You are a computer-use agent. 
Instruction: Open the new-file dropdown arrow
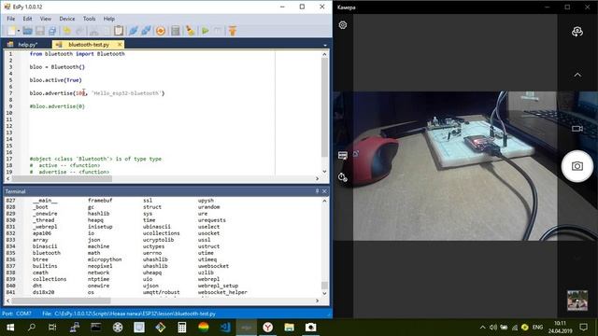(x=19, y=31)
